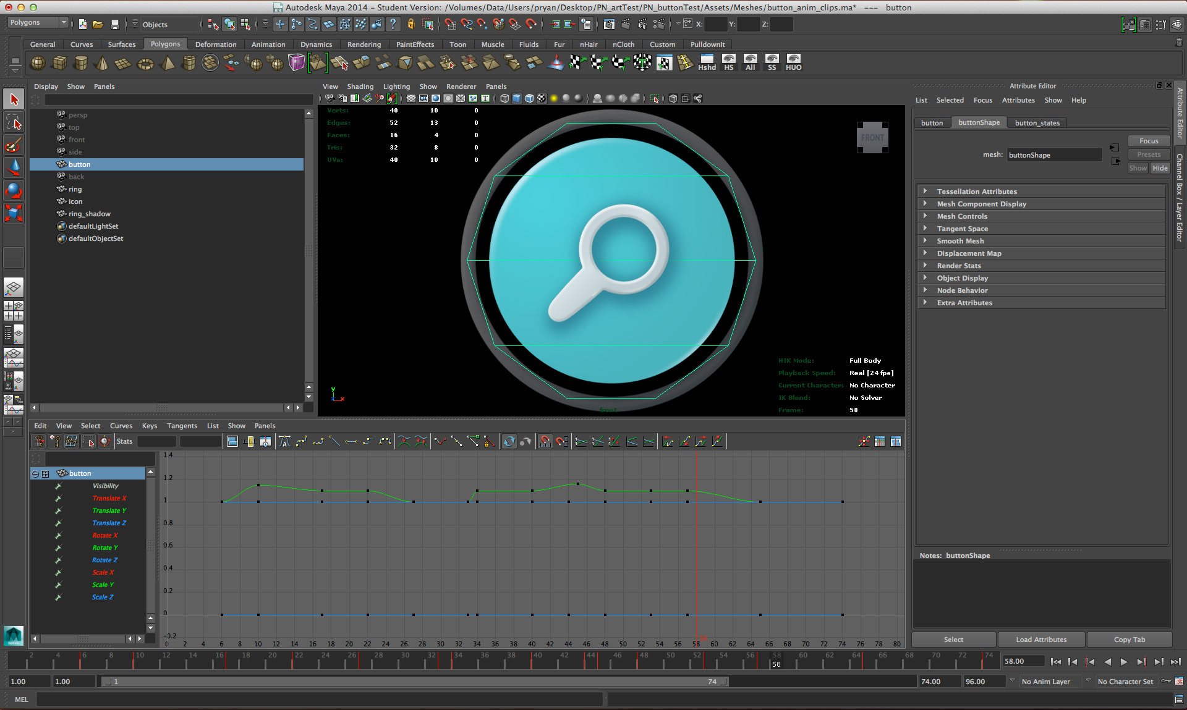Select the Paint Selection tool
1187x710 pixels.
[x=14, y=146]
